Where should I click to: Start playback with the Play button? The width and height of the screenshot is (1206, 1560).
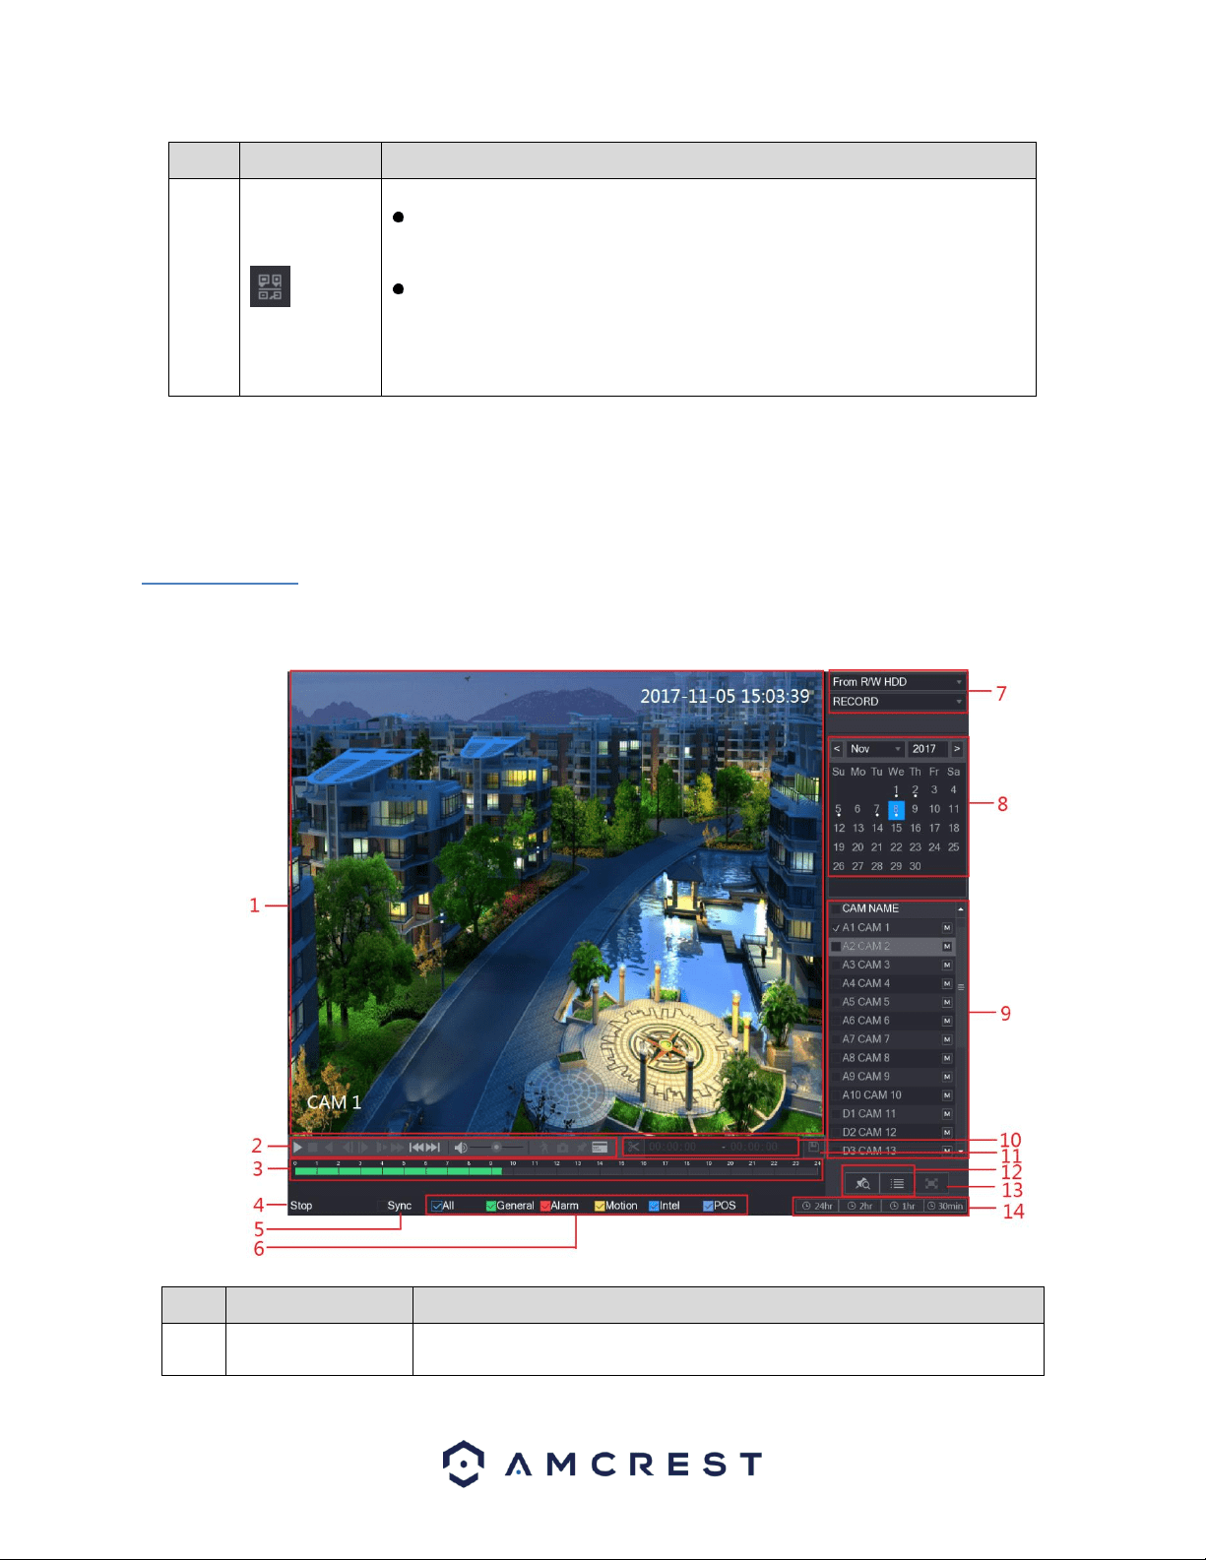click(297, 1148)
